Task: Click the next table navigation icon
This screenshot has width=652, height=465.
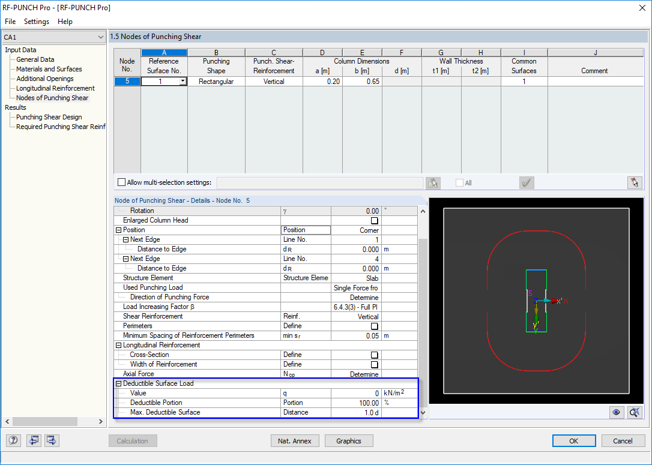Action: coord(52,440)
